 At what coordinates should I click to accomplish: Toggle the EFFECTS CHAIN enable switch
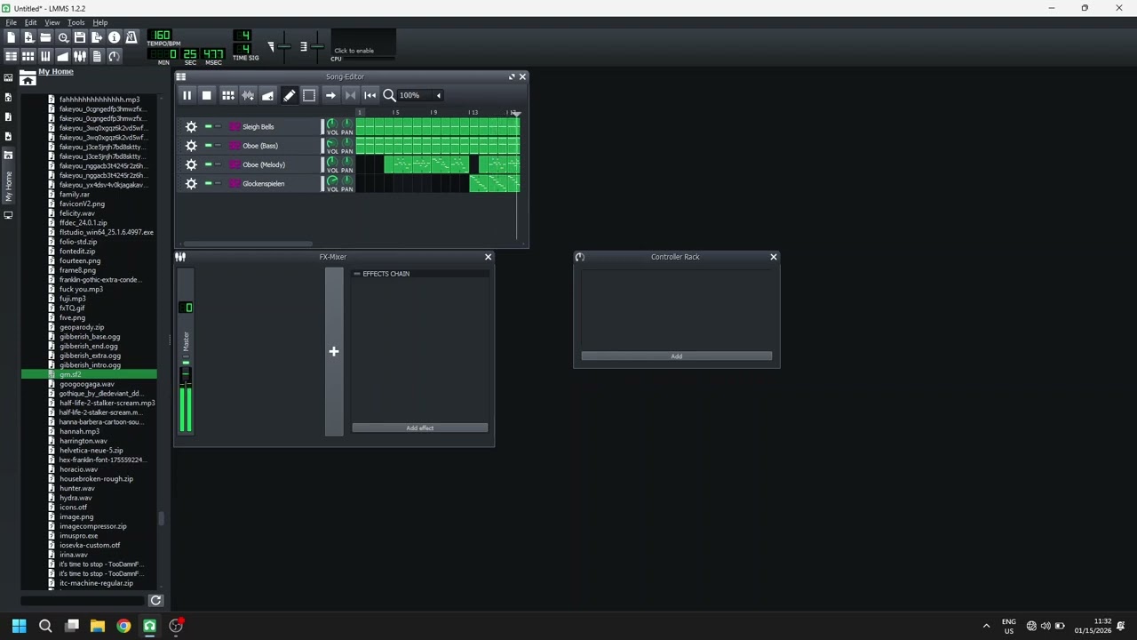tap(357, 274)
